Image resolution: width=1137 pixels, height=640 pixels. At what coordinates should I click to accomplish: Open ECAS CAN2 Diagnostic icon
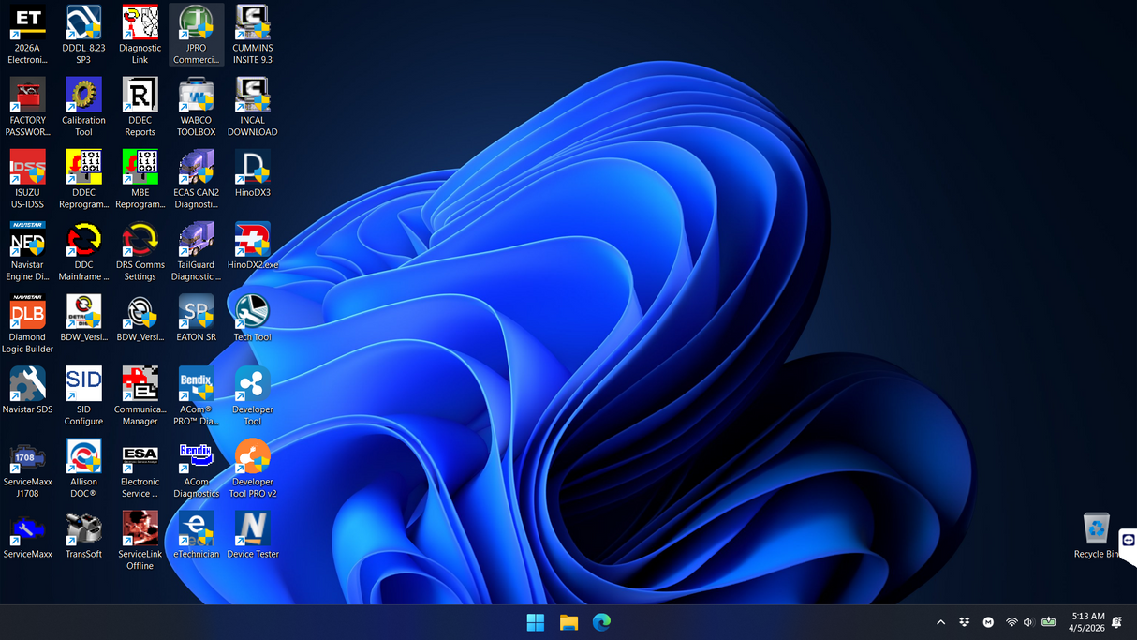coord(196,179)
